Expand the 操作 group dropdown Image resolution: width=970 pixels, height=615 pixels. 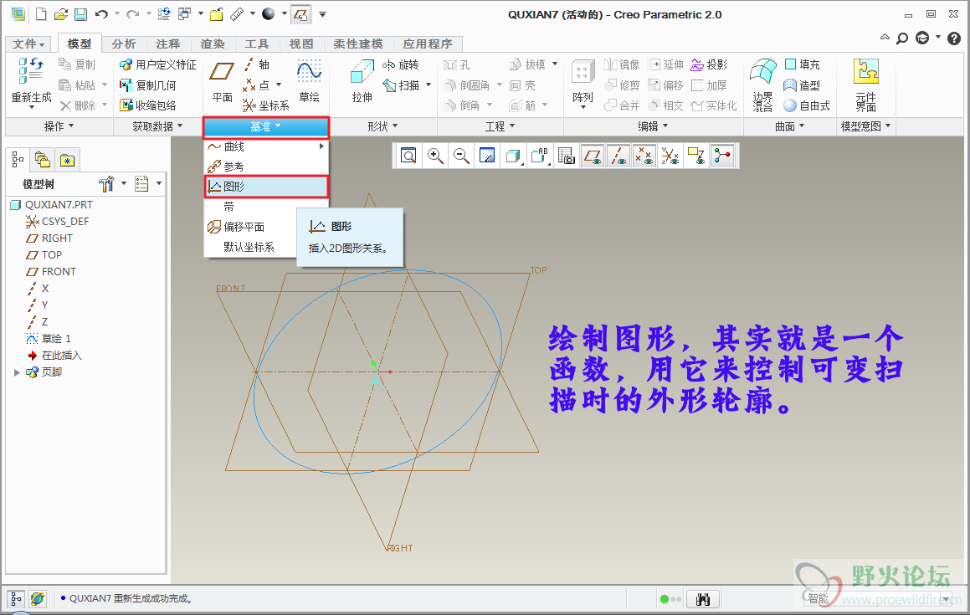tap(59, 126)
